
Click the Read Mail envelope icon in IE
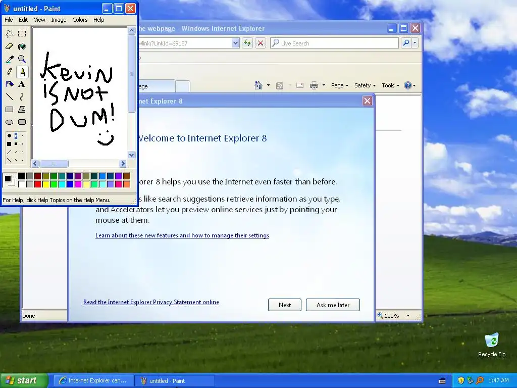(300, 85)
